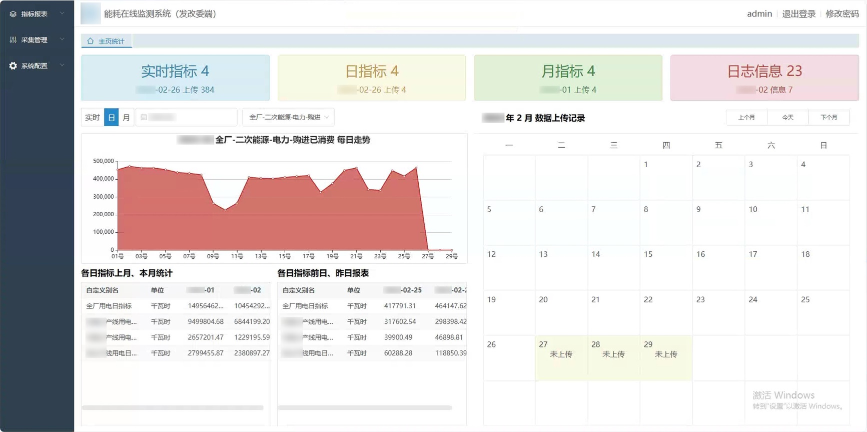Click the 能耗在线监测系统 header title

click(x=160, y=14)
